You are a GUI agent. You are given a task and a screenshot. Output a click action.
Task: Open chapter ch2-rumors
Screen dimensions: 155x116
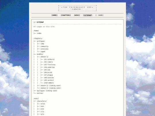(49, 62)
